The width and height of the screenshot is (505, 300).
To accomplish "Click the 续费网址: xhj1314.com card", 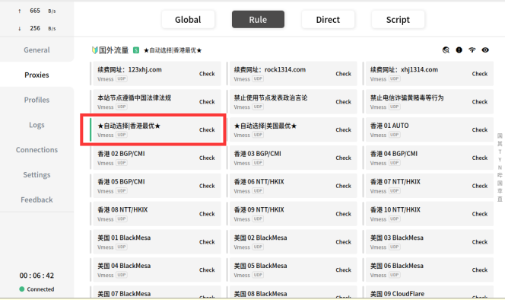I will click(x=428, y=74).
